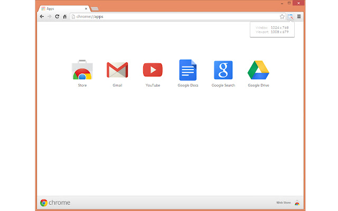Launch Google Docs app icon
338x211 pixels.
(x=188, y=70)
